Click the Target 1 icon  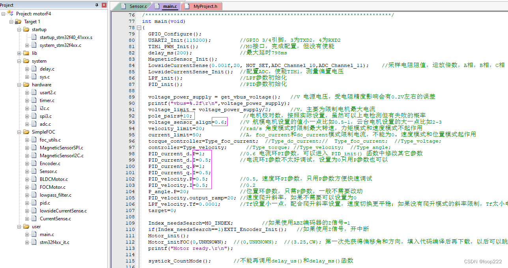tap(18, 22)
